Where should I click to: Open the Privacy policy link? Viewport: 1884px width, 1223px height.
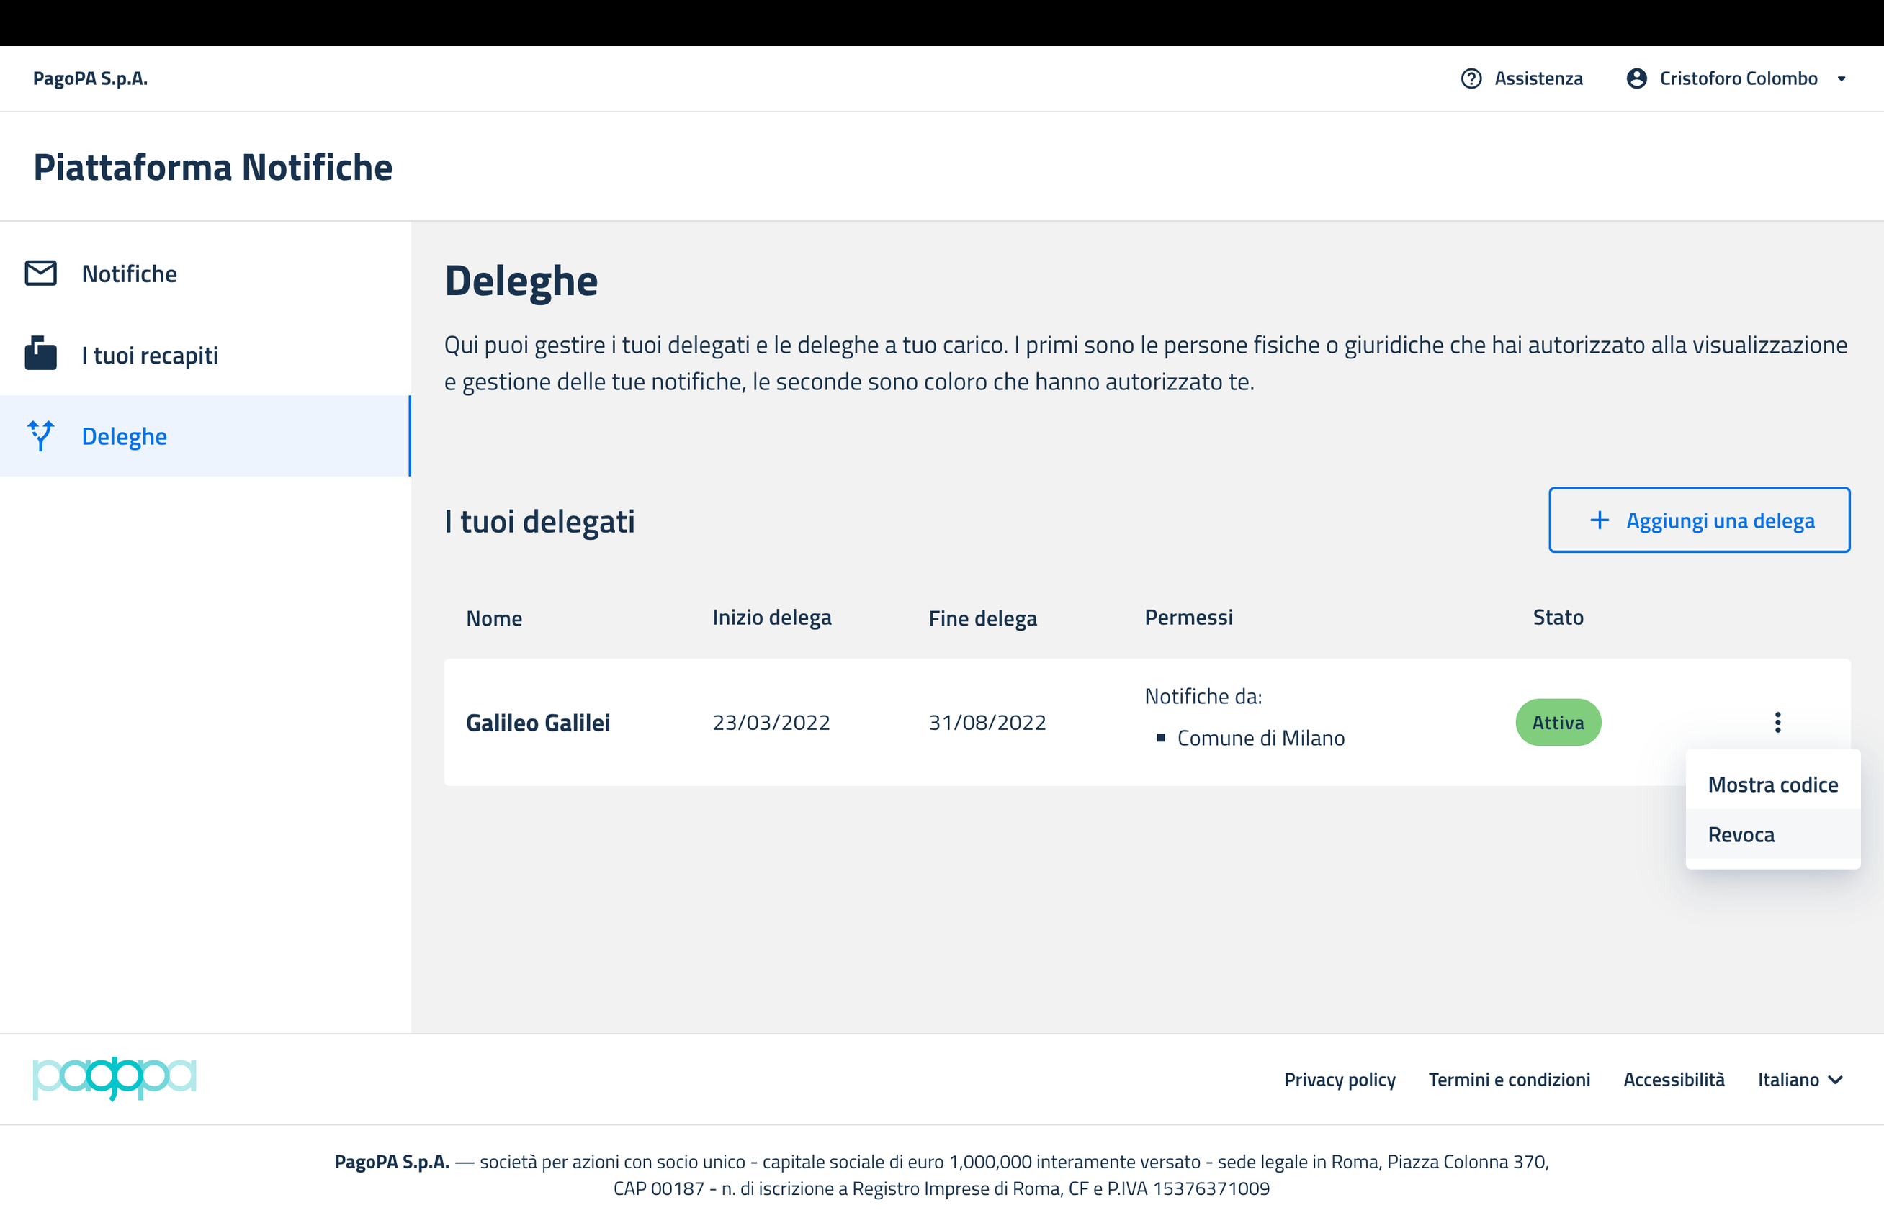pos(1340,1080)
